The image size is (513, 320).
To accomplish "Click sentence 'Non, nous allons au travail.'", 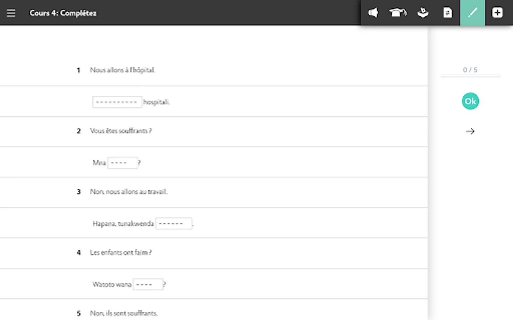I will (x=129, y=192).
